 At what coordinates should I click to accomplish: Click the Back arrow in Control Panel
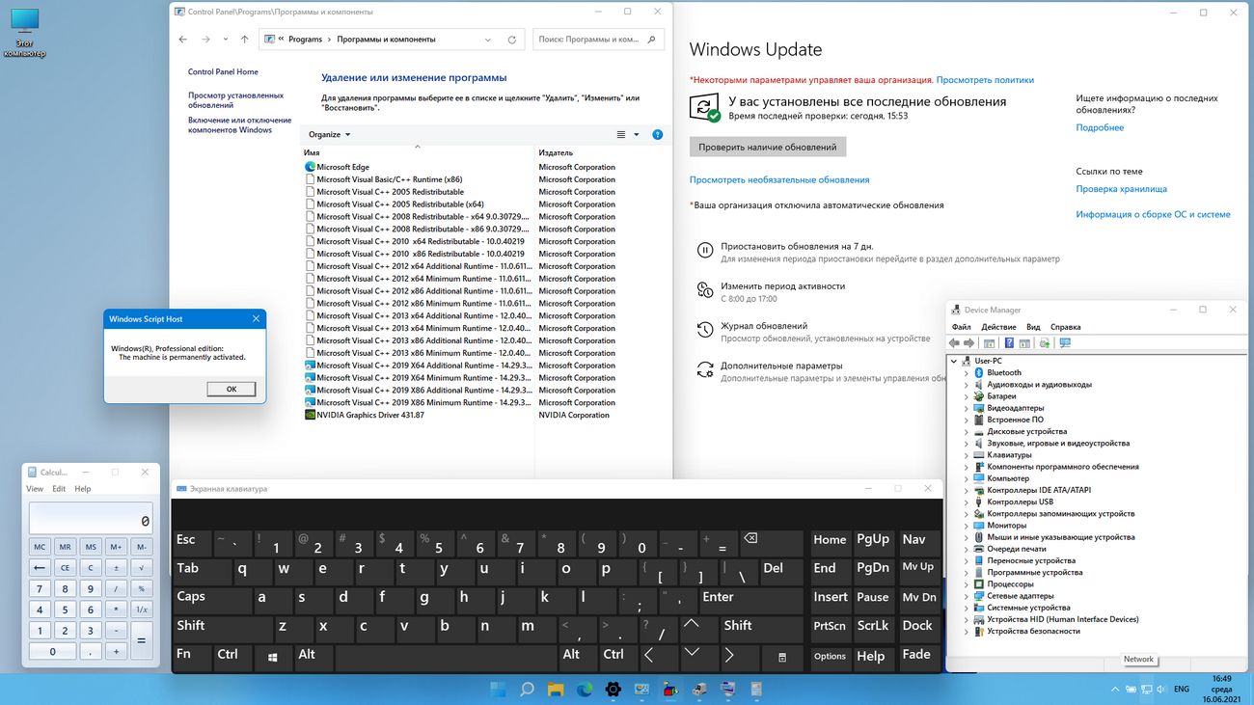tap(183, 40)
